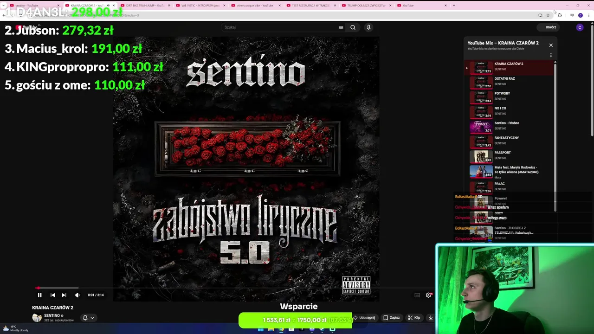
Task: Open browser extensions puzzle icon
Action: pos(560,15)
